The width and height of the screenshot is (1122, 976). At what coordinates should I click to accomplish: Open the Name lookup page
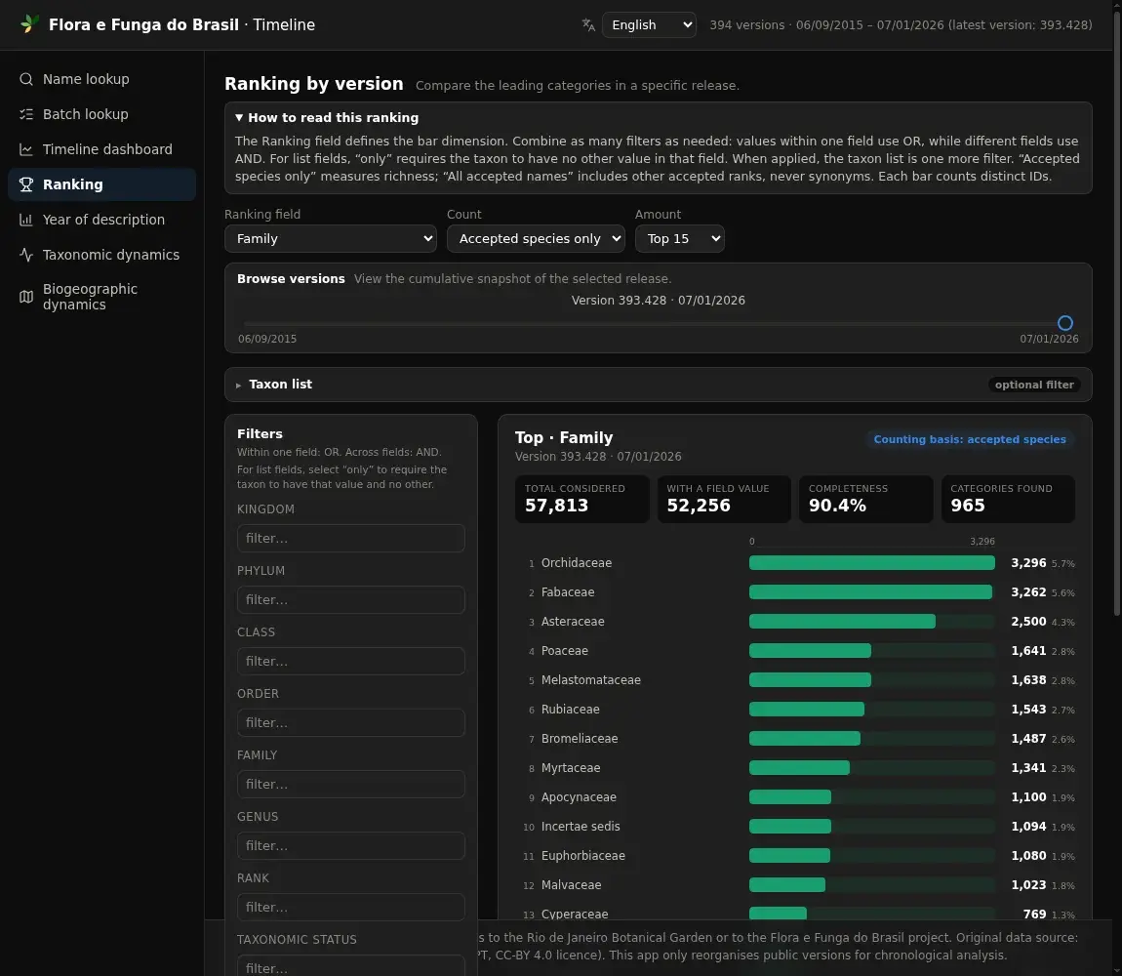coord(101,79)
